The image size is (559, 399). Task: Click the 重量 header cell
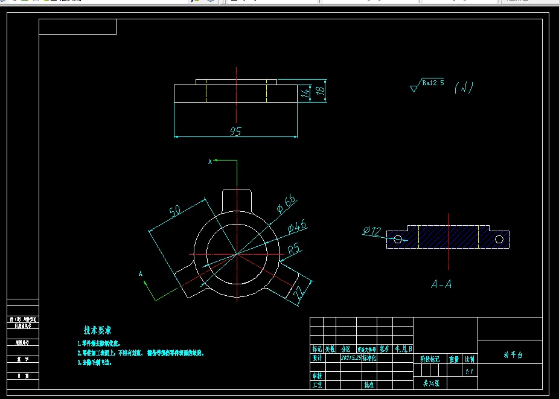click(454, 359)
